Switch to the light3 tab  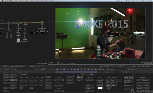[x=92, y=75]
